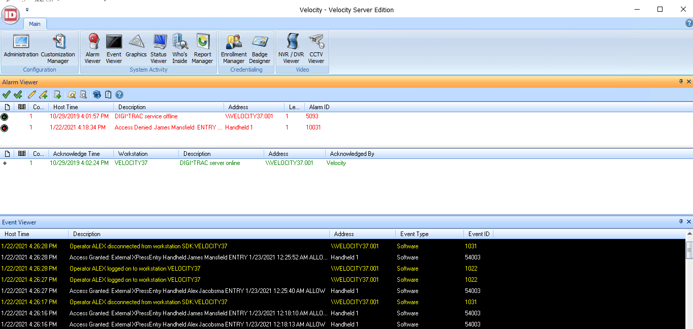This screenshot has width=693, height=329.
Task: Open the Badge Designer
Action: click(x=260, y=49)
